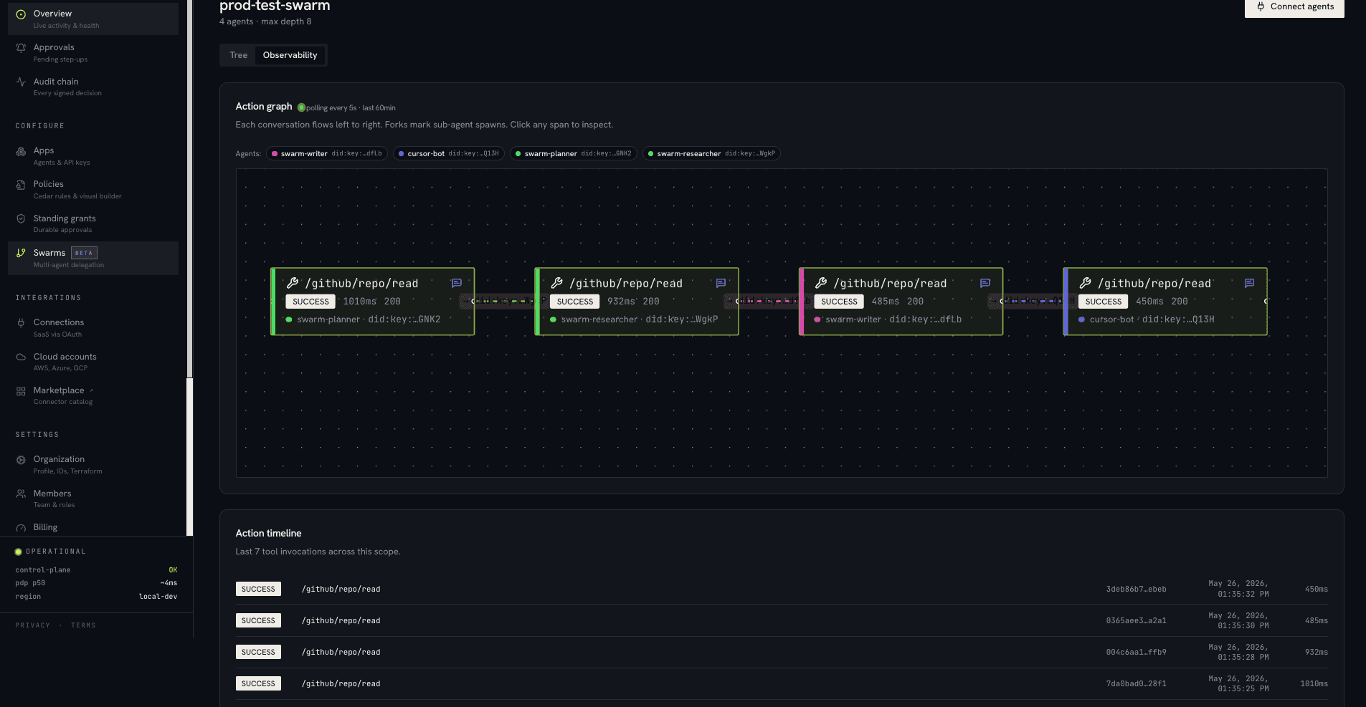The image size is (1366, 707).
Task: Open Cloud accounts page
Action: point(93,362)
